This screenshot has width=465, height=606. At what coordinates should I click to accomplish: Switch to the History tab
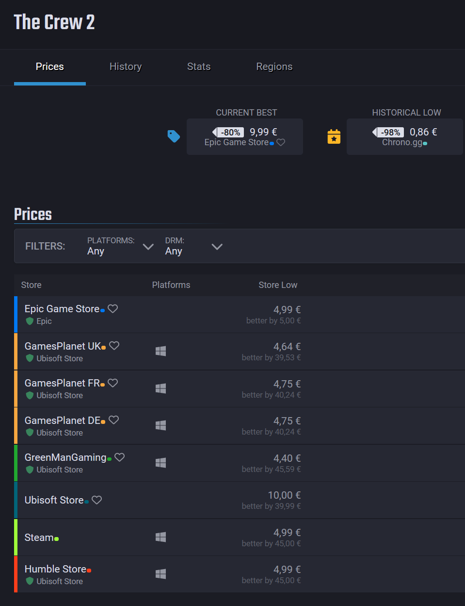click(x=126, y=67)
